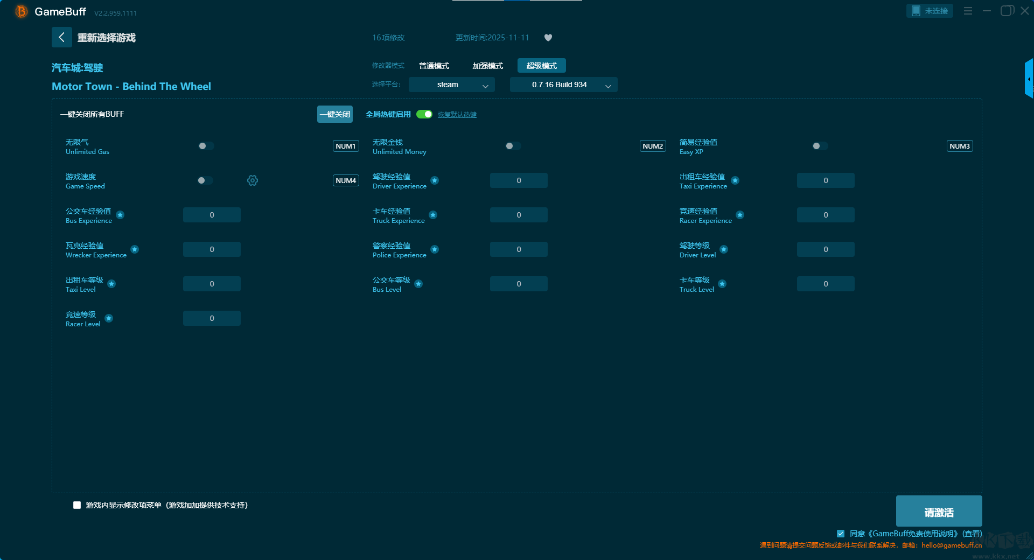The width and height of the screenshot is (1034, 560).
Task: Enable the Unlimited Gas toggle
Action: pos(206,146)
